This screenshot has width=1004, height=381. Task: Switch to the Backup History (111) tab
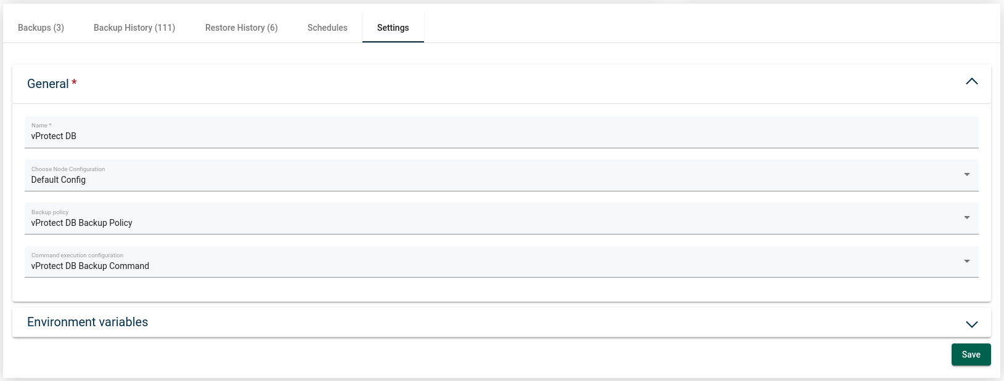coord(134,28)
